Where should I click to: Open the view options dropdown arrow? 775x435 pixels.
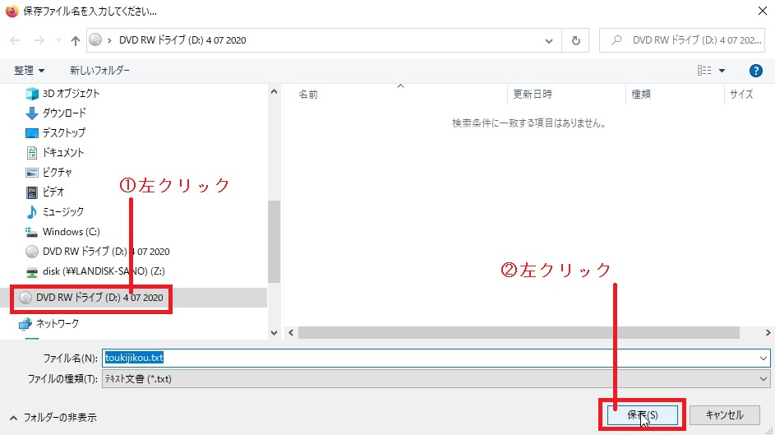(x=722, y=71)
